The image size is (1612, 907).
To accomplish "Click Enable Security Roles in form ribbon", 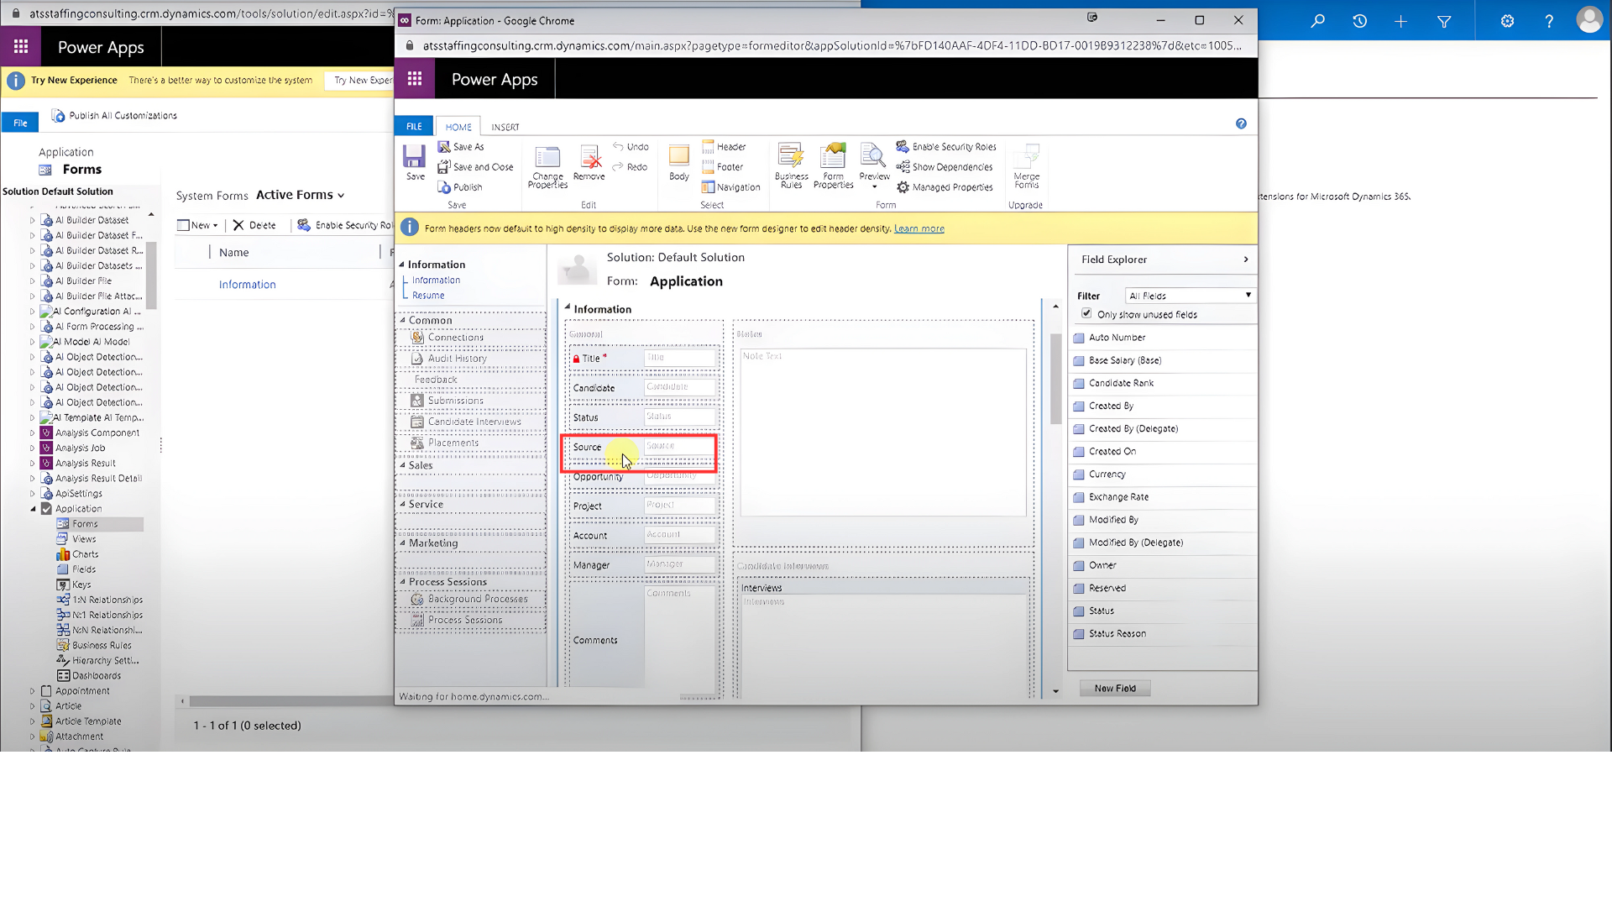I will [946, 147].
